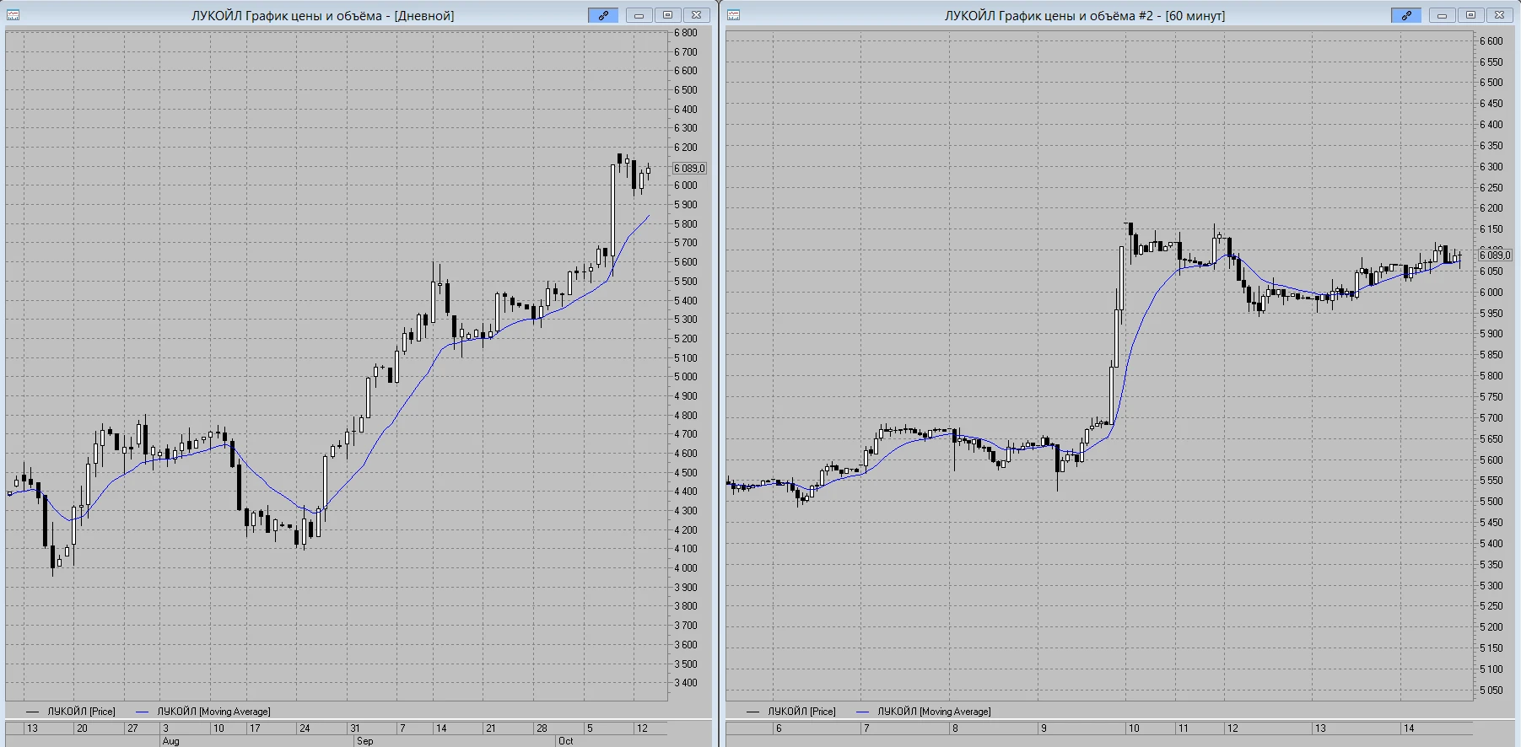Select the Aug month label on daily axis
This screenshot has height=747, width=1521.
(170, 741)
